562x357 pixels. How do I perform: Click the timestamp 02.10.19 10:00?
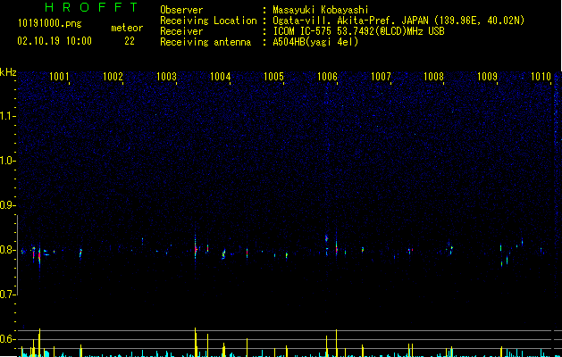point(55,41)
